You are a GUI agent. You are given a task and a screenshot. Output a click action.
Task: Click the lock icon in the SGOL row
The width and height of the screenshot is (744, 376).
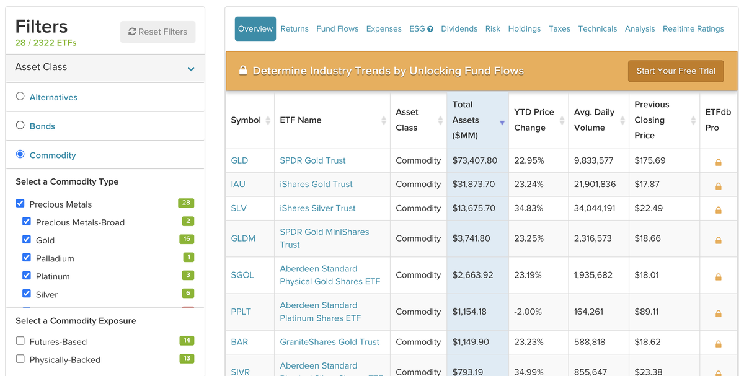(x=719, y=277)
